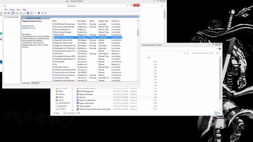The height and width of the screenshot is (142, 253).
Task: Click the Print Management shortcut icon
Action: click(77, 91)
